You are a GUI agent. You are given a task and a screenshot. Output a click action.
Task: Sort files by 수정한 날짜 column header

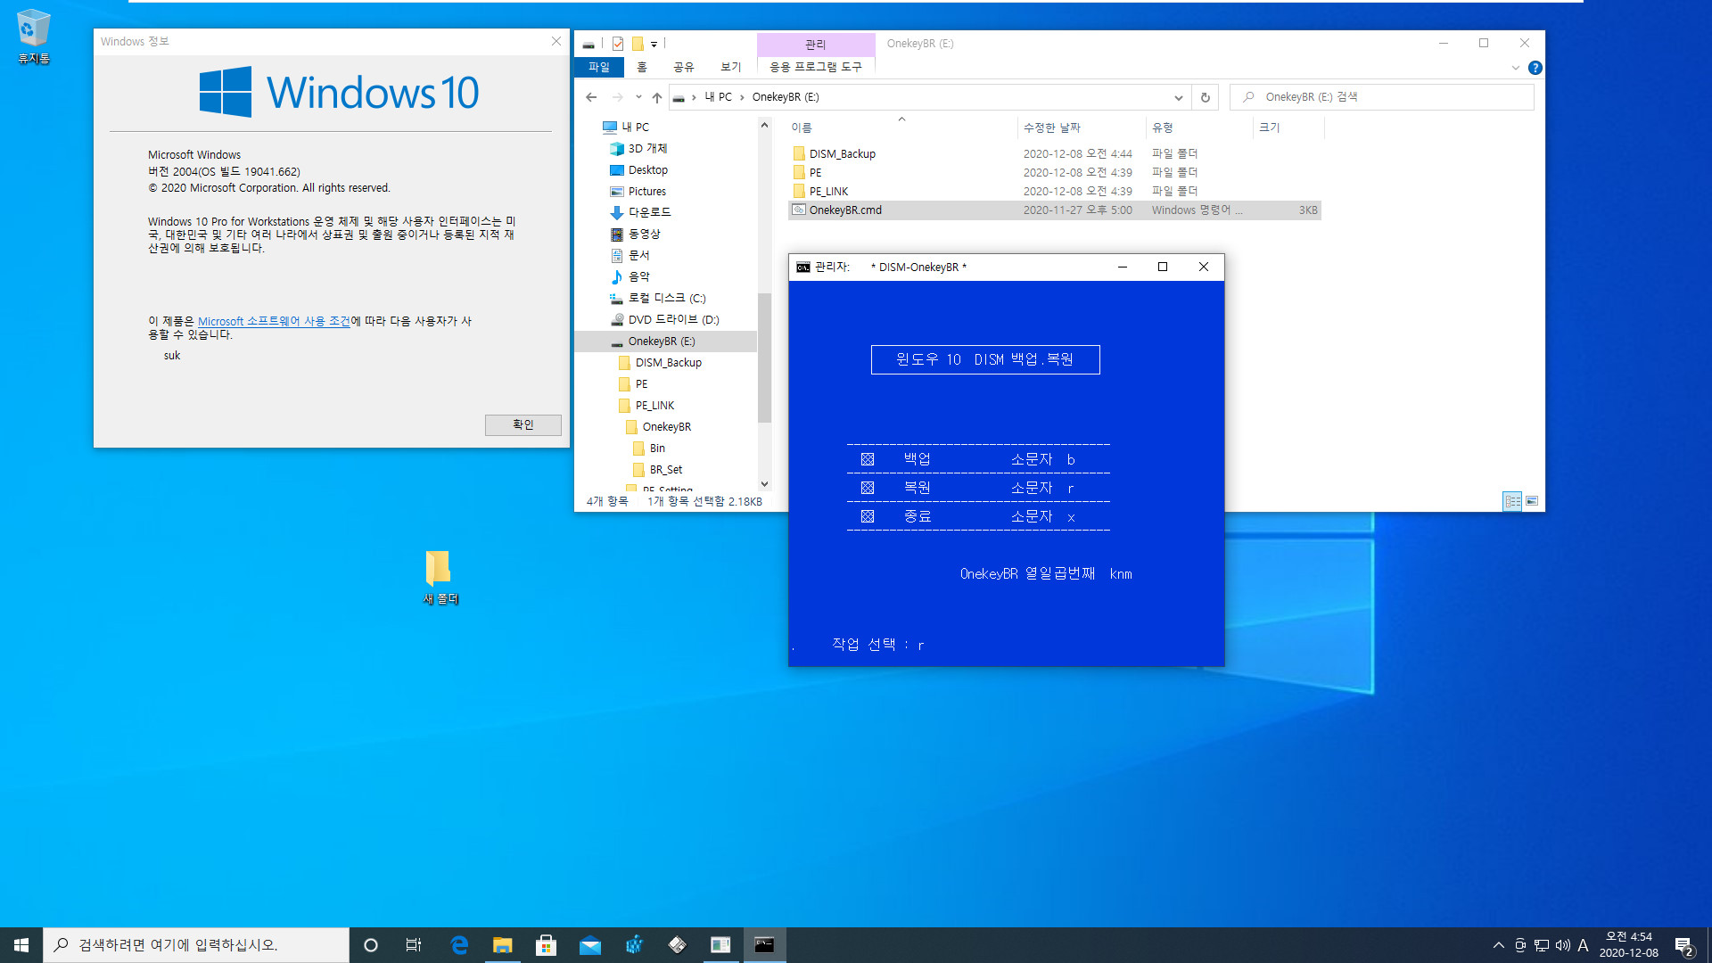(1081, 128)
